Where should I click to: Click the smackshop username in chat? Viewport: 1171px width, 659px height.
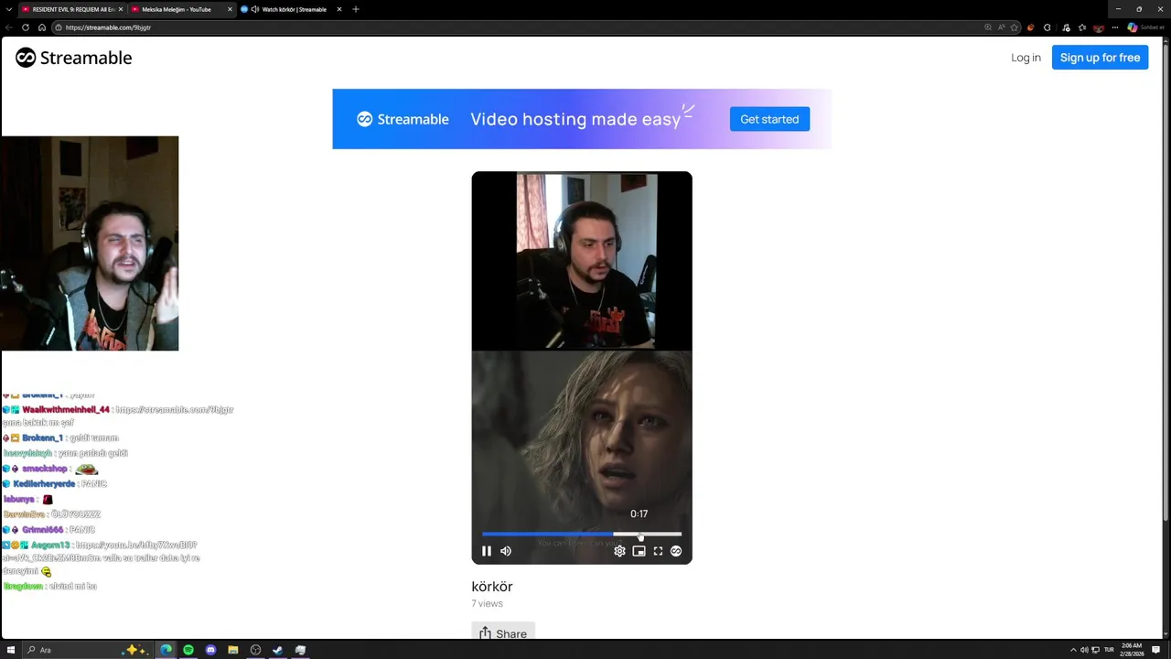click(44, 469)
